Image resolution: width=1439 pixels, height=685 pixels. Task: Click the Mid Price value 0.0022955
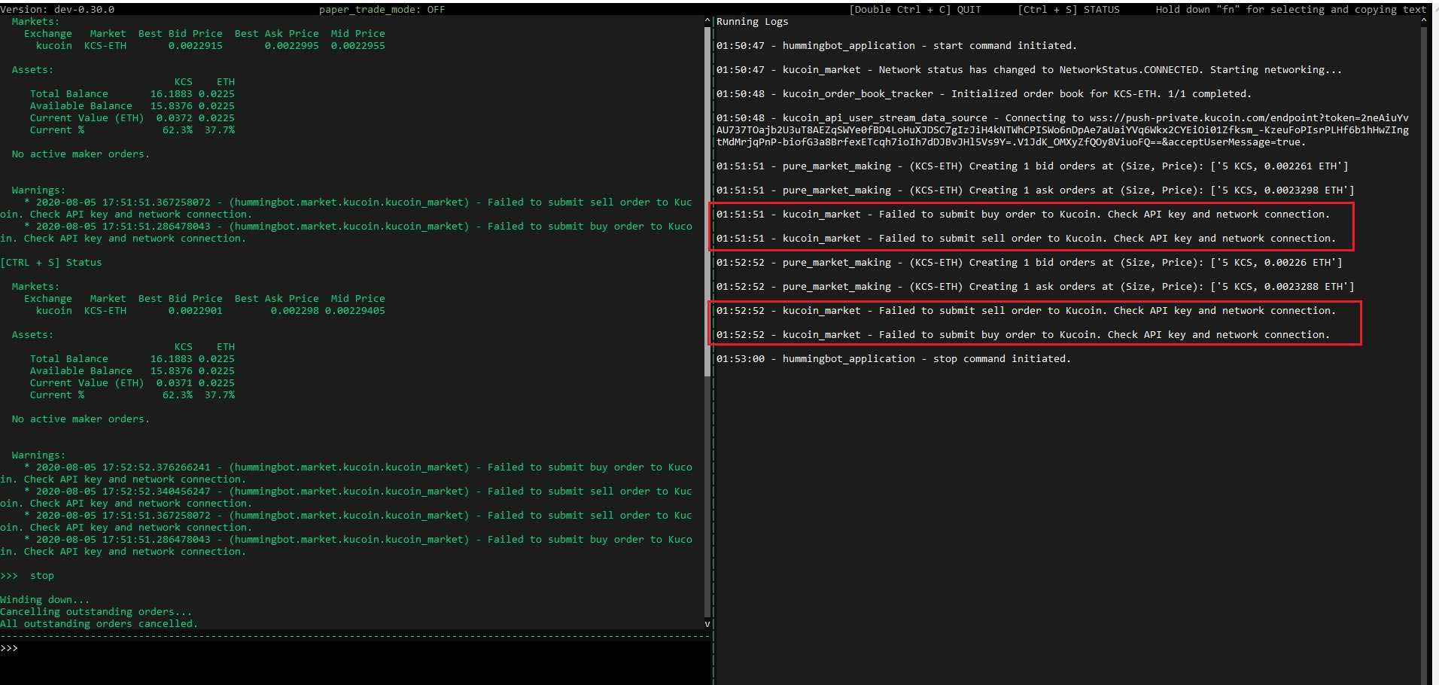[x=357, y=46]
